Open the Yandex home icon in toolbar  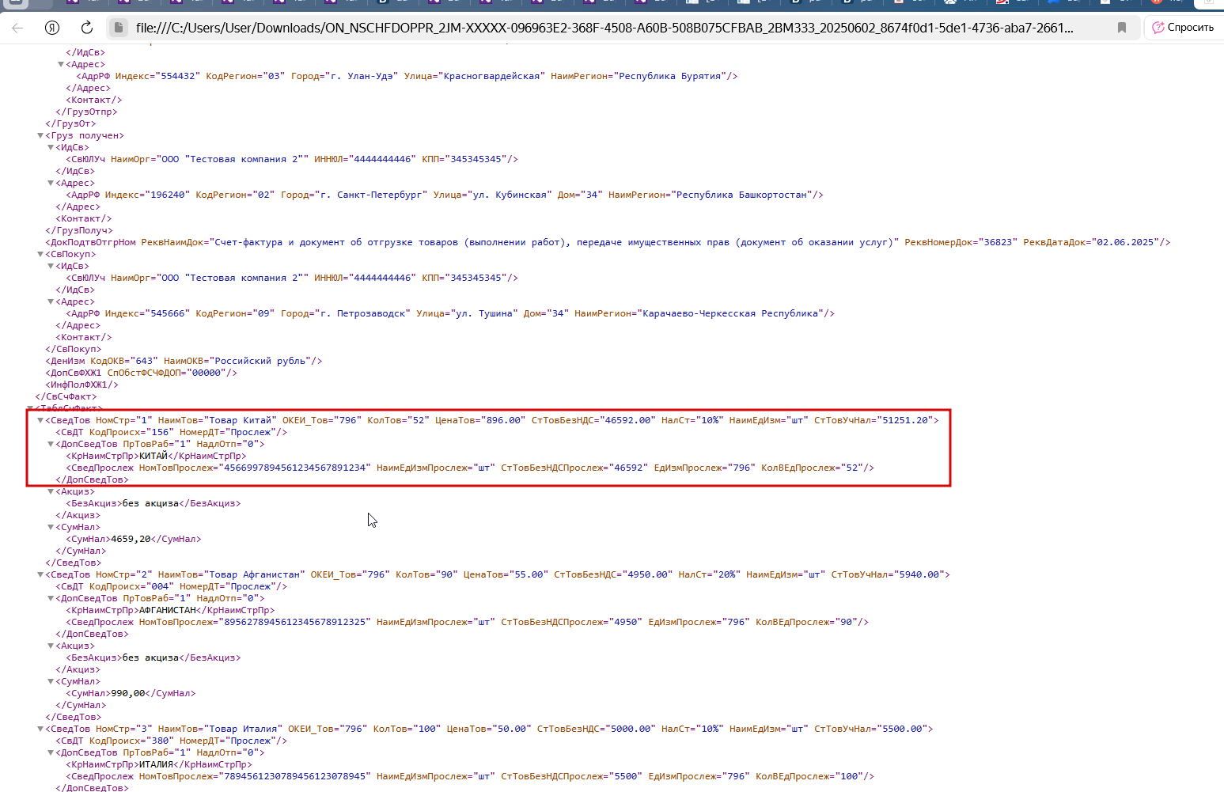pyautogui.click(x=52, y=28)
